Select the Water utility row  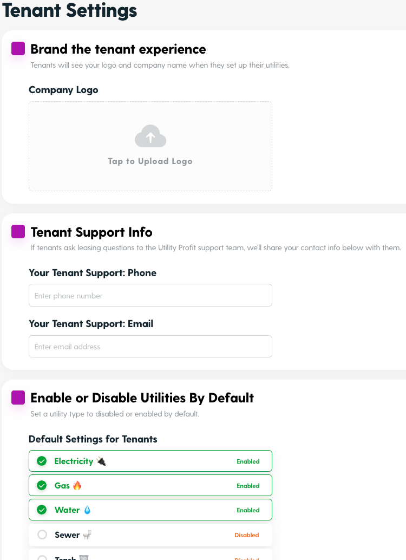tap(150, 510)
